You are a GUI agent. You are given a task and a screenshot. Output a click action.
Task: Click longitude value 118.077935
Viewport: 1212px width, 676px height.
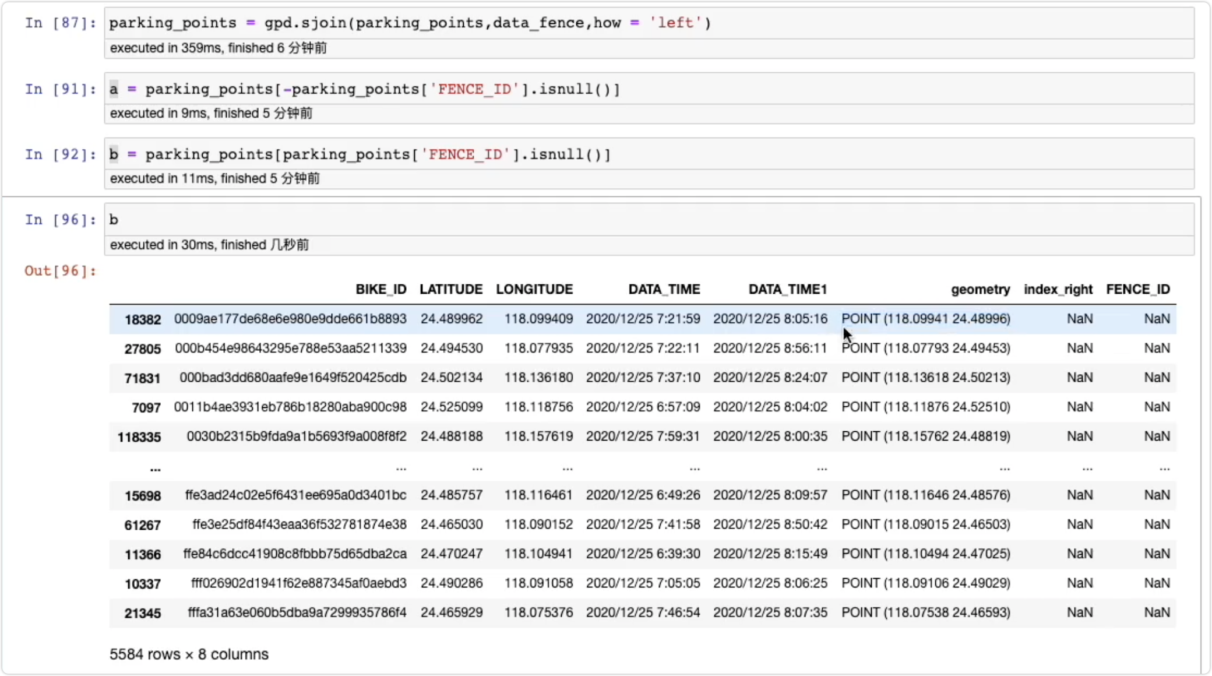(538, 348)
